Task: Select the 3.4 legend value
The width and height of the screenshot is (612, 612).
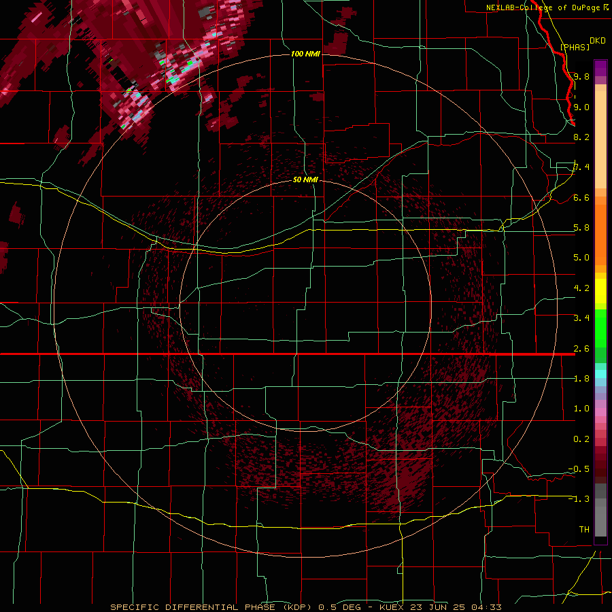Action: (581, 318)
